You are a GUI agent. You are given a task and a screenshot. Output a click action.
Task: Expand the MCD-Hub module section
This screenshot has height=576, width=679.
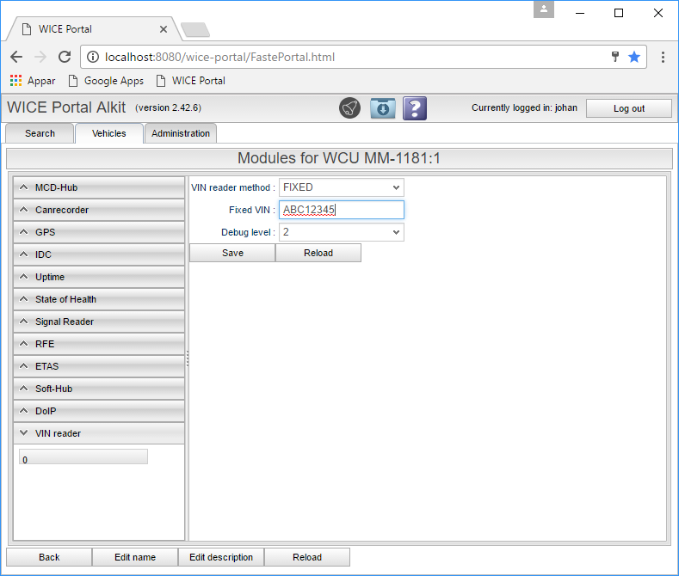point(99,187)
